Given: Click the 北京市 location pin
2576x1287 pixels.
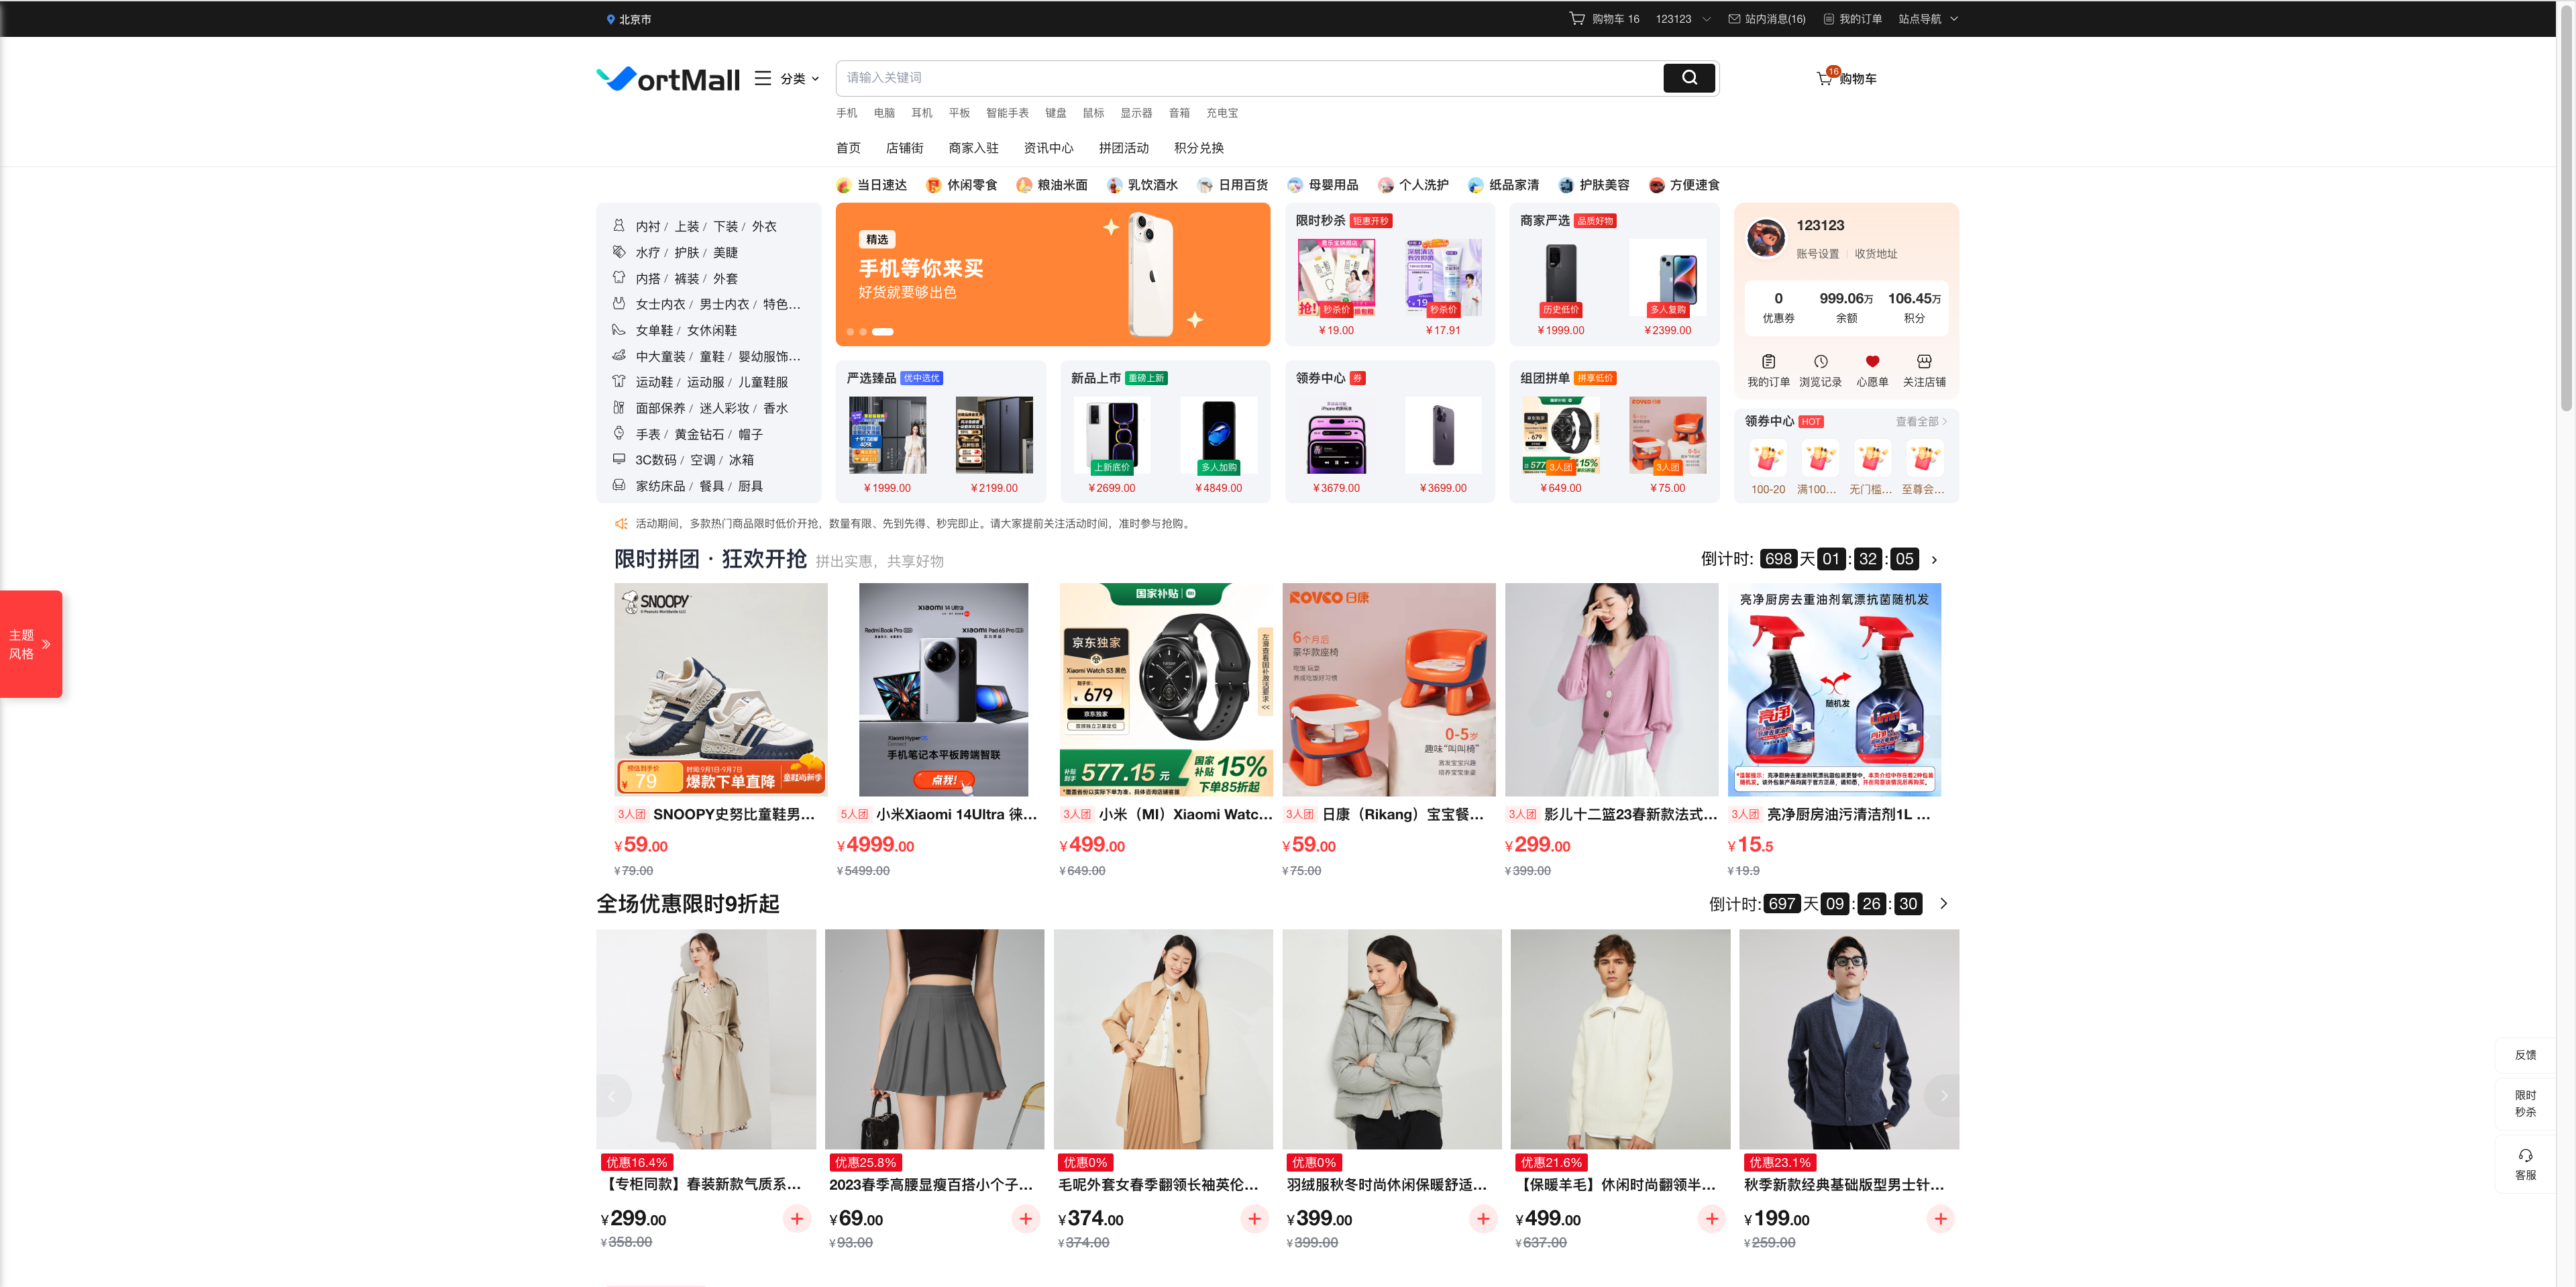Looking at the screenshot, I should pyautogui.click(x=610, y=19).
